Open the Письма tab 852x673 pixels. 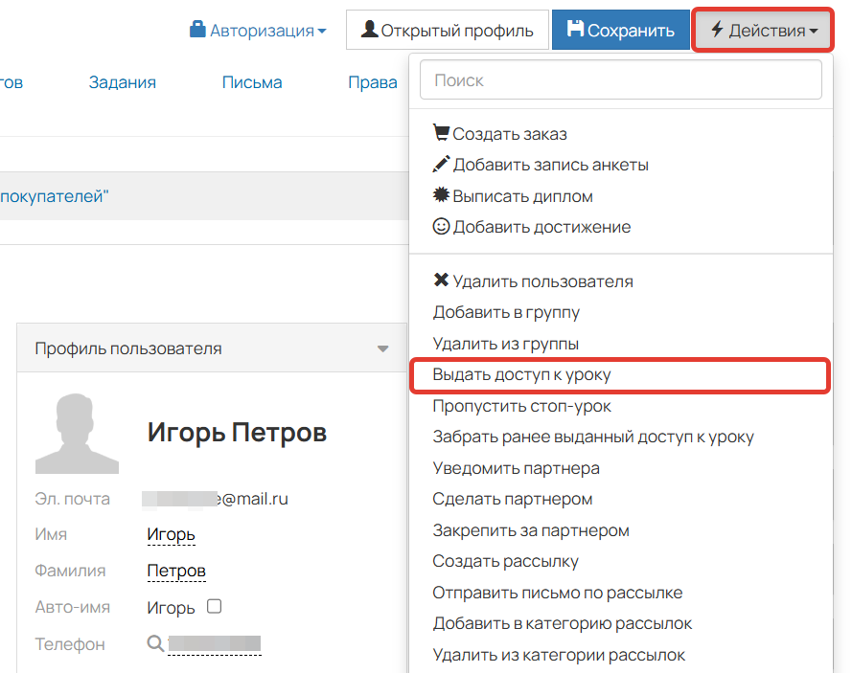(x=252, y=82)
